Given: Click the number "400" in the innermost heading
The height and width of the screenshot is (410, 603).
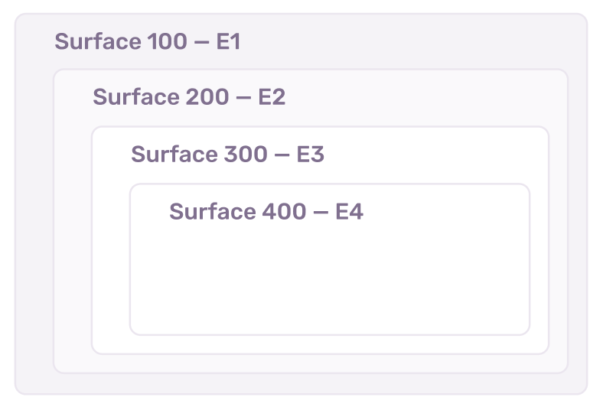Looking at the screenshot, I should tap(284, 212).
